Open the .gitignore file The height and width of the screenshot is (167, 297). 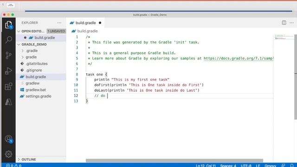[x=34, y=70]
